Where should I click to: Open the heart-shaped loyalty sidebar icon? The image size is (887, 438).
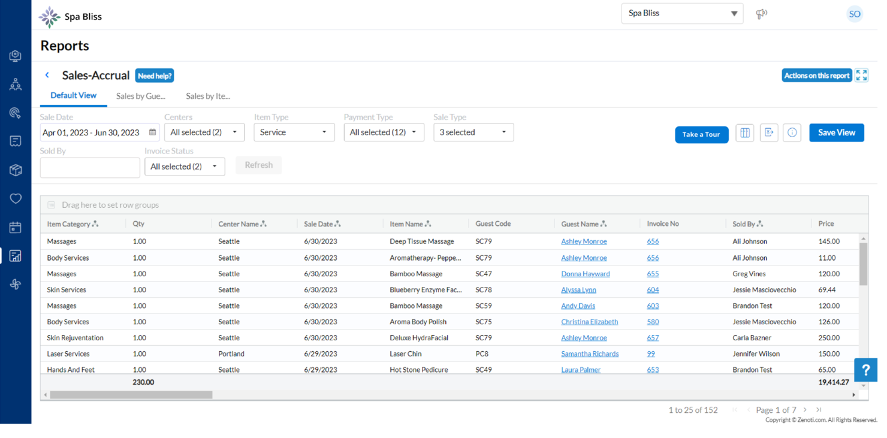pos(16,198)
